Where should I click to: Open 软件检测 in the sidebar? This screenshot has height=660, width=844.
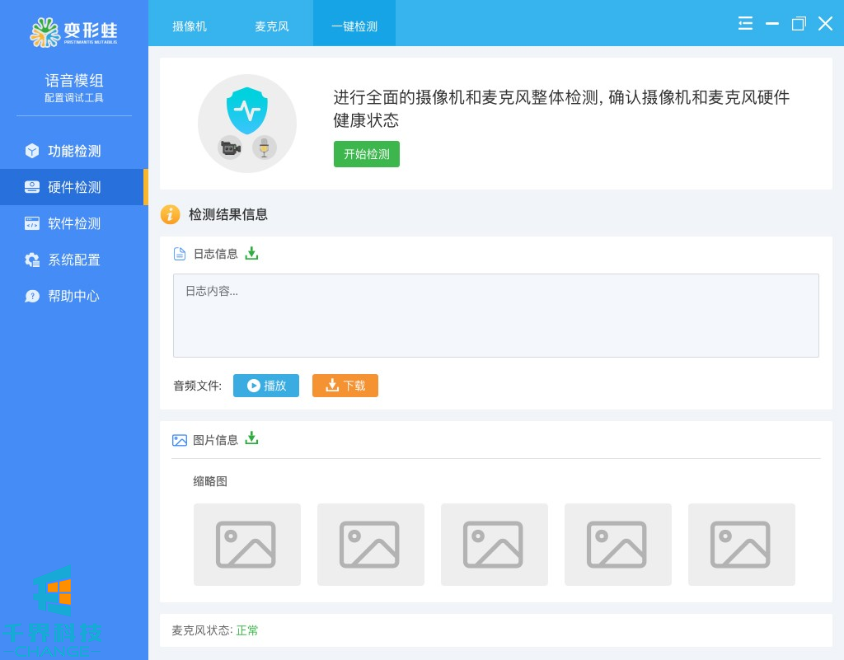[x=74, y=223]
